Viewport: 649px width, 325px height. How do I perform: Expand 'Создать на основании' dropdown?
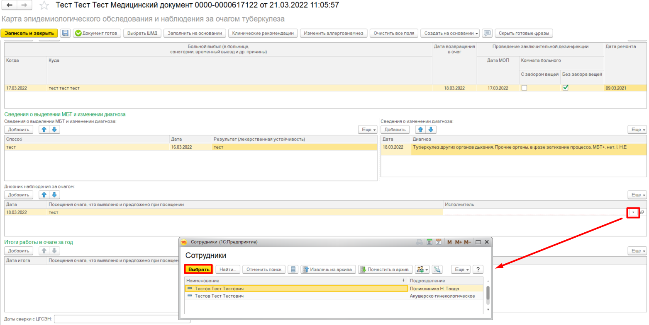(x=450, y=33)
